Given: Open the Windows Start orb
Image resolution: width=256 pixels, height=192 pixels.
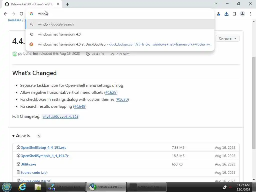Looking at the screenshot, I should (x=6, y=187).
